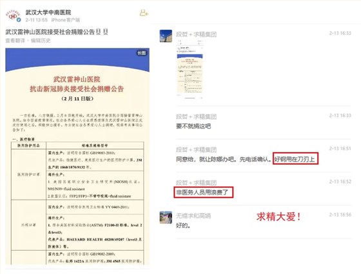Click the red 求精大爱！ annotation
Image resolution: width=361 pixels, height=274 pixels.
(x=278, y=216)
